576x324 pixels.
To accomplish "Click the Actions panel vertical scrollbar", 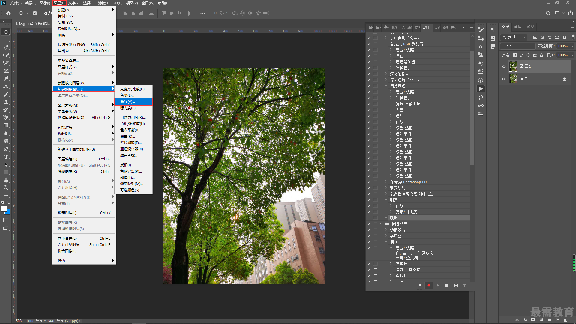I will [472, 108].
